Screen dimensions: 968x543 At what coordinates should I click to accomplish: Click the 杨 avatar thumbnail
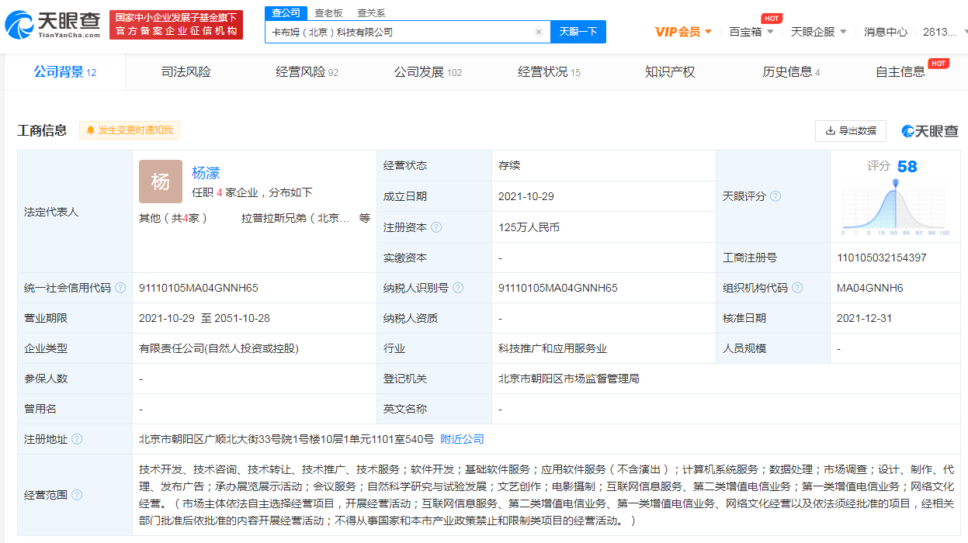[x=161, y=182]
